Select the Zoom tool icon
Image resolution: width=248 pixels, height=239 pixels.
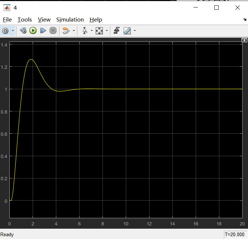click(x=85, y=31)
